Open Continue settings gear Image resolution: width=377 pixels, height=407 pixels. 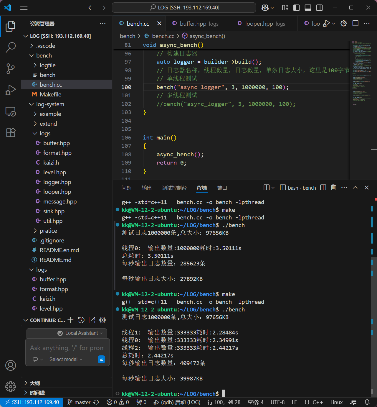pos(102,320)
